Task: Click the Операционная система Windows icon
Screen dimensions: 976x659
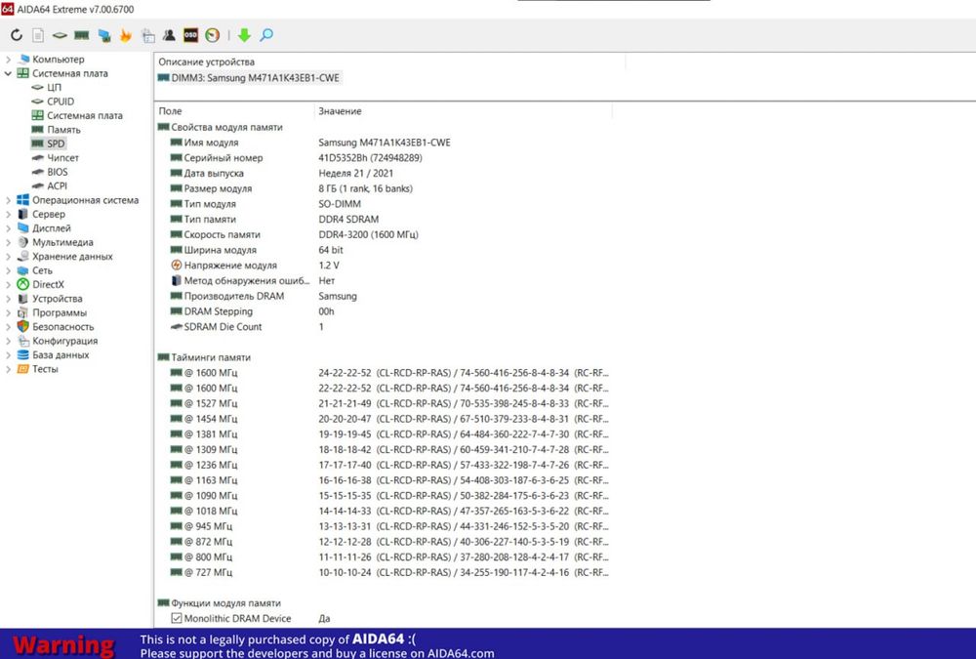Action: [23, 200]
